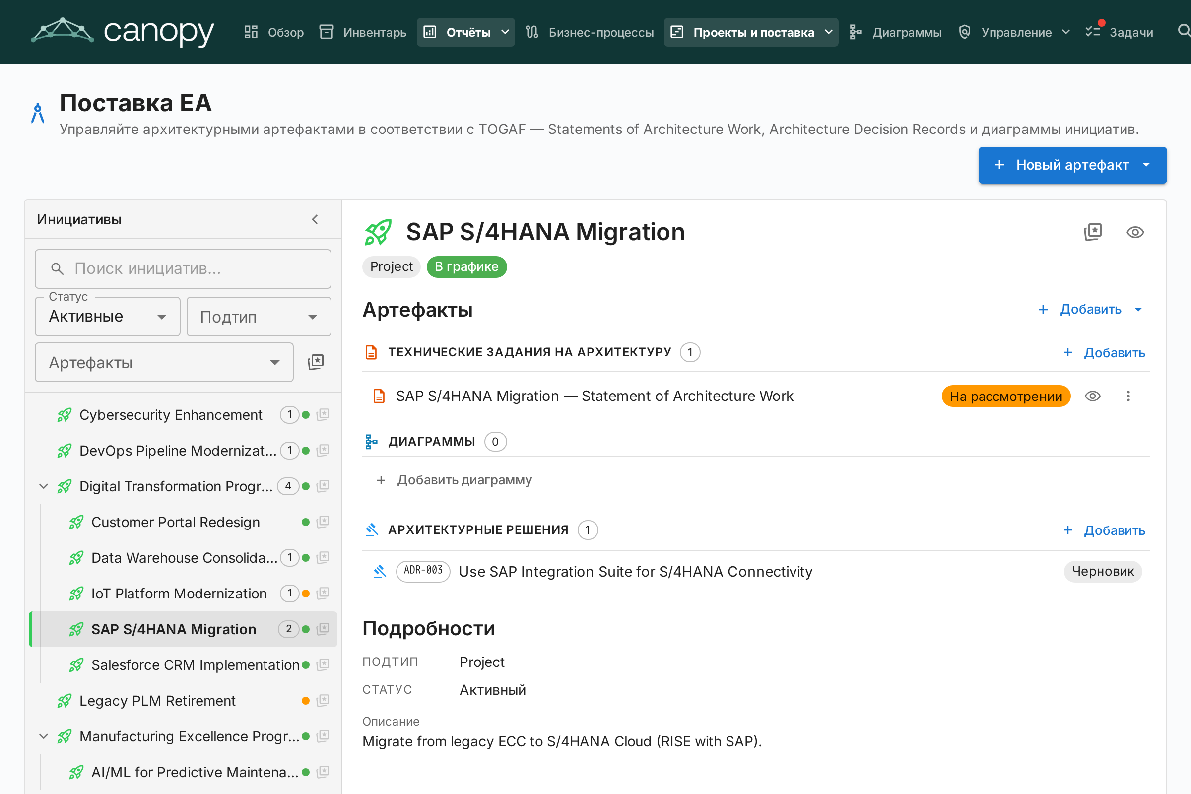Add a технические задания на архитектуру artifact via Добавить
This screenshot has width=1191, height=794.
pyautogui.click(x=1105, y=352)
